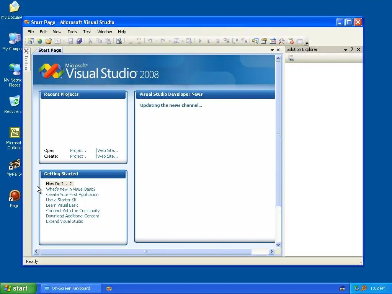
Task: Click the Cut scissors icon
Action: tap(90, 41)
